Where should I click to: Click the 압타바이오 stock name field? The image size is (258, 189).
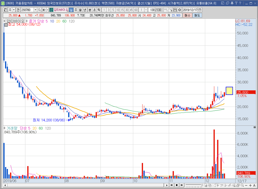point(61,10)
